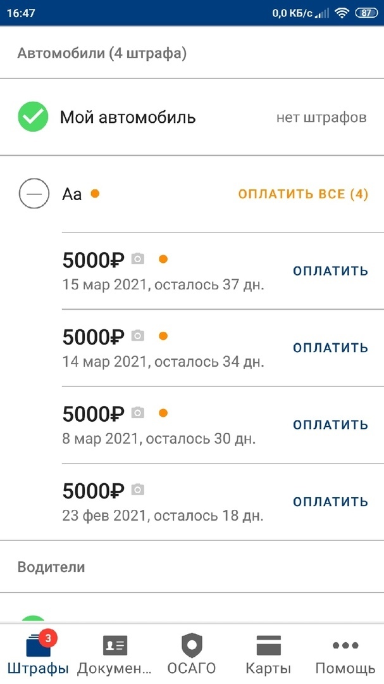The image size is (384, 684).
Task: Tap the orange dot next to Aa
Action: click(95, 193)
